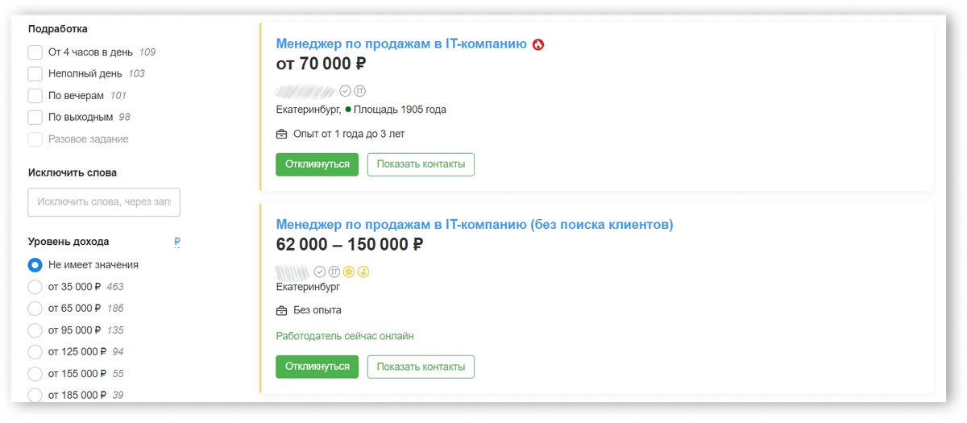The image size is (967, 423).
Task: Check 'По выходным' option
Action: (x=35, y=118)
